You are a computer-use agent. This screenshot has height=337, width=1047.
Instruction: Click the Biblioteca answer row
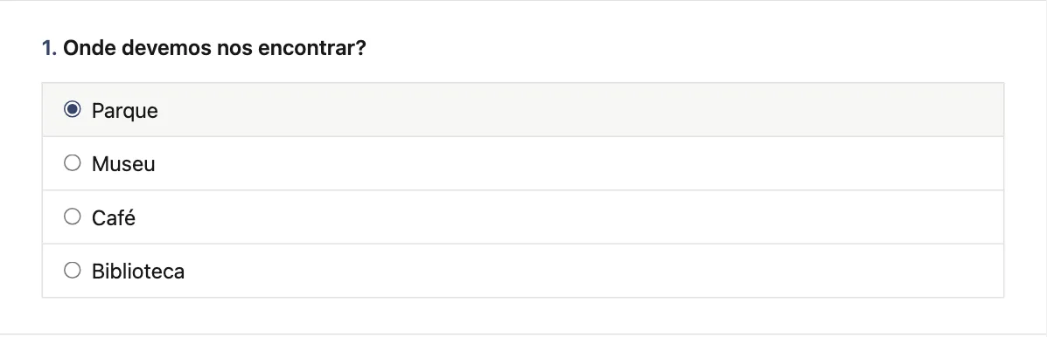[523, 271]
